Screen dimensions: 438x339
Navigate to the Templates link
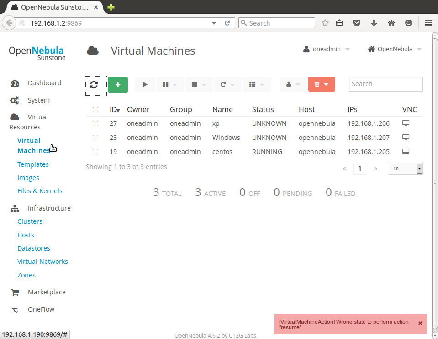(x=33, y=164)
